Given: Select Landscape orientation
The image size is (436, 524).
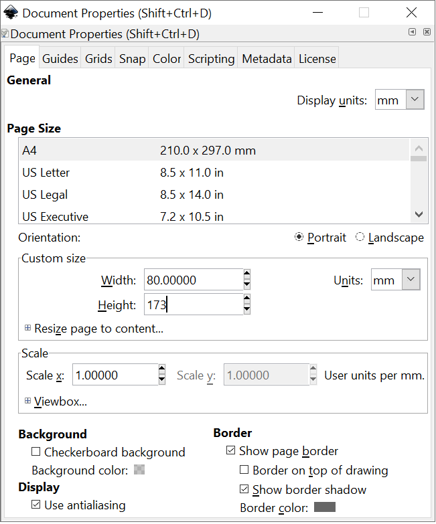Looking at the screenshot, I should [x=389, y=238].
